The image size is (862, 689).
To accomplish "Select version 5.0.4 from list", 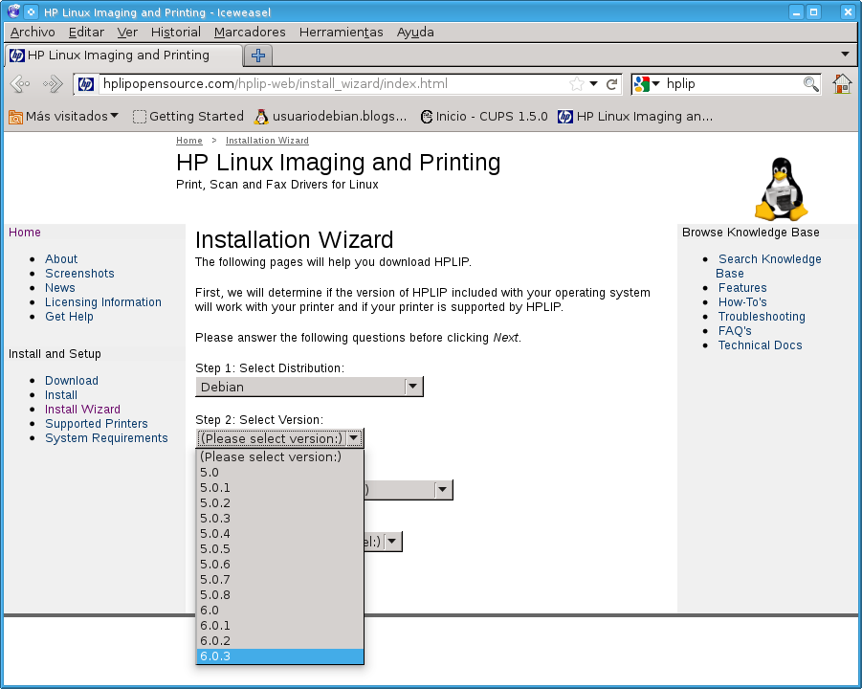I will click(x=279, y=533).
